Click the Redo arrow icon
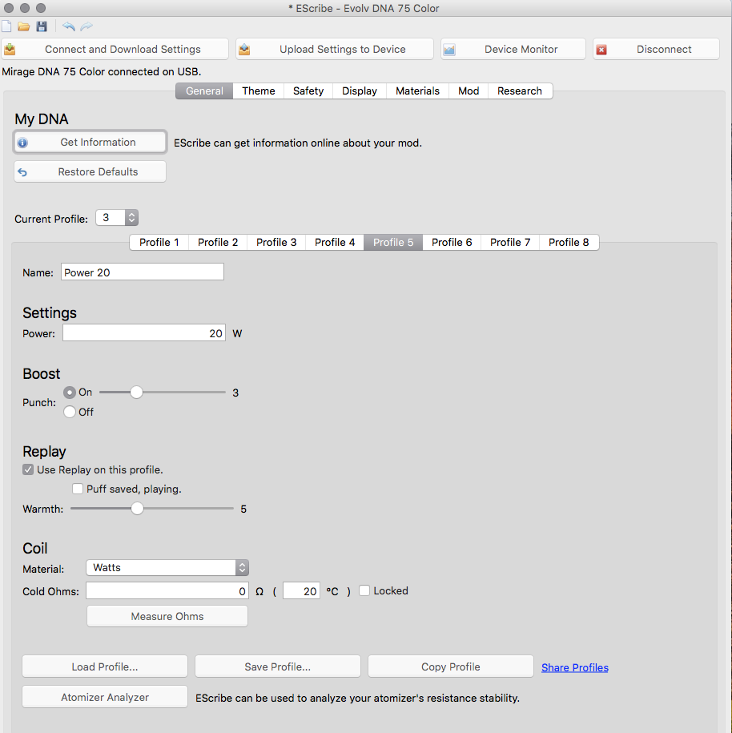732x733 pixels. (86, 26)
